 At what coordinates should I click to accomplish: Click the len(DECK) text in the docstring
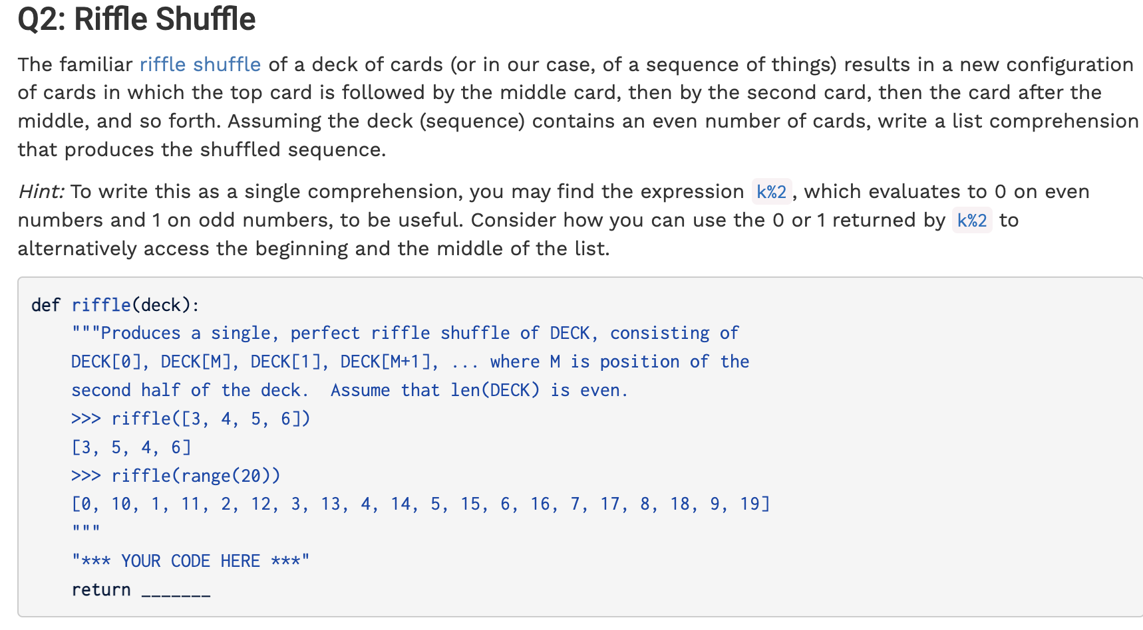[x=494, y=390]
